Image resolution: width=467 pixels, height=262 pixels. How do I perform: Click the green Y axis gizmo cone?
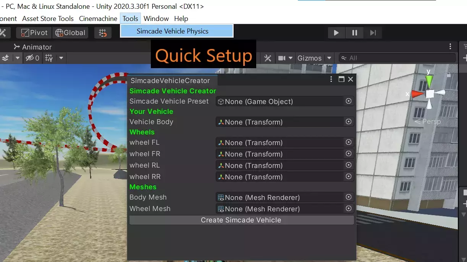[x=429, y=81]
